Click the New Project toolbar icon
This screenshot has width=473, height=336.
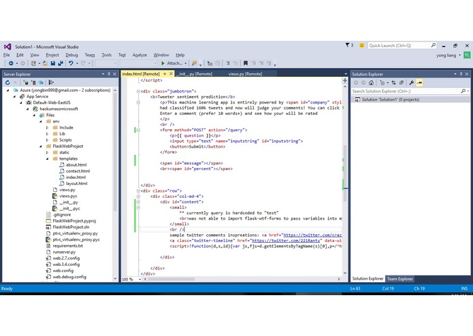tap(33, 63)
